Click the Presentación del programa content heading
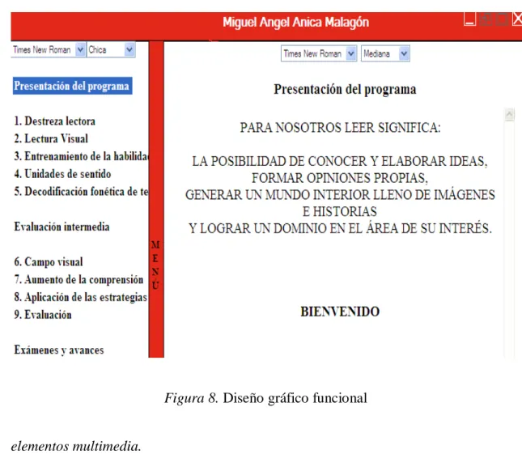Screen dimensions: 522x458 click(x=345, y=90)
